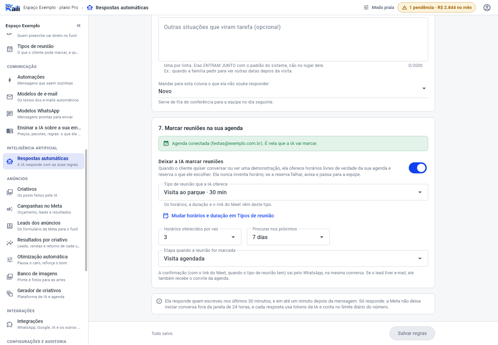Click the Tipos de reunião calendar icon
Image resolution: width=498 pixels, height=345 pixels.
(x=10, y=49)
